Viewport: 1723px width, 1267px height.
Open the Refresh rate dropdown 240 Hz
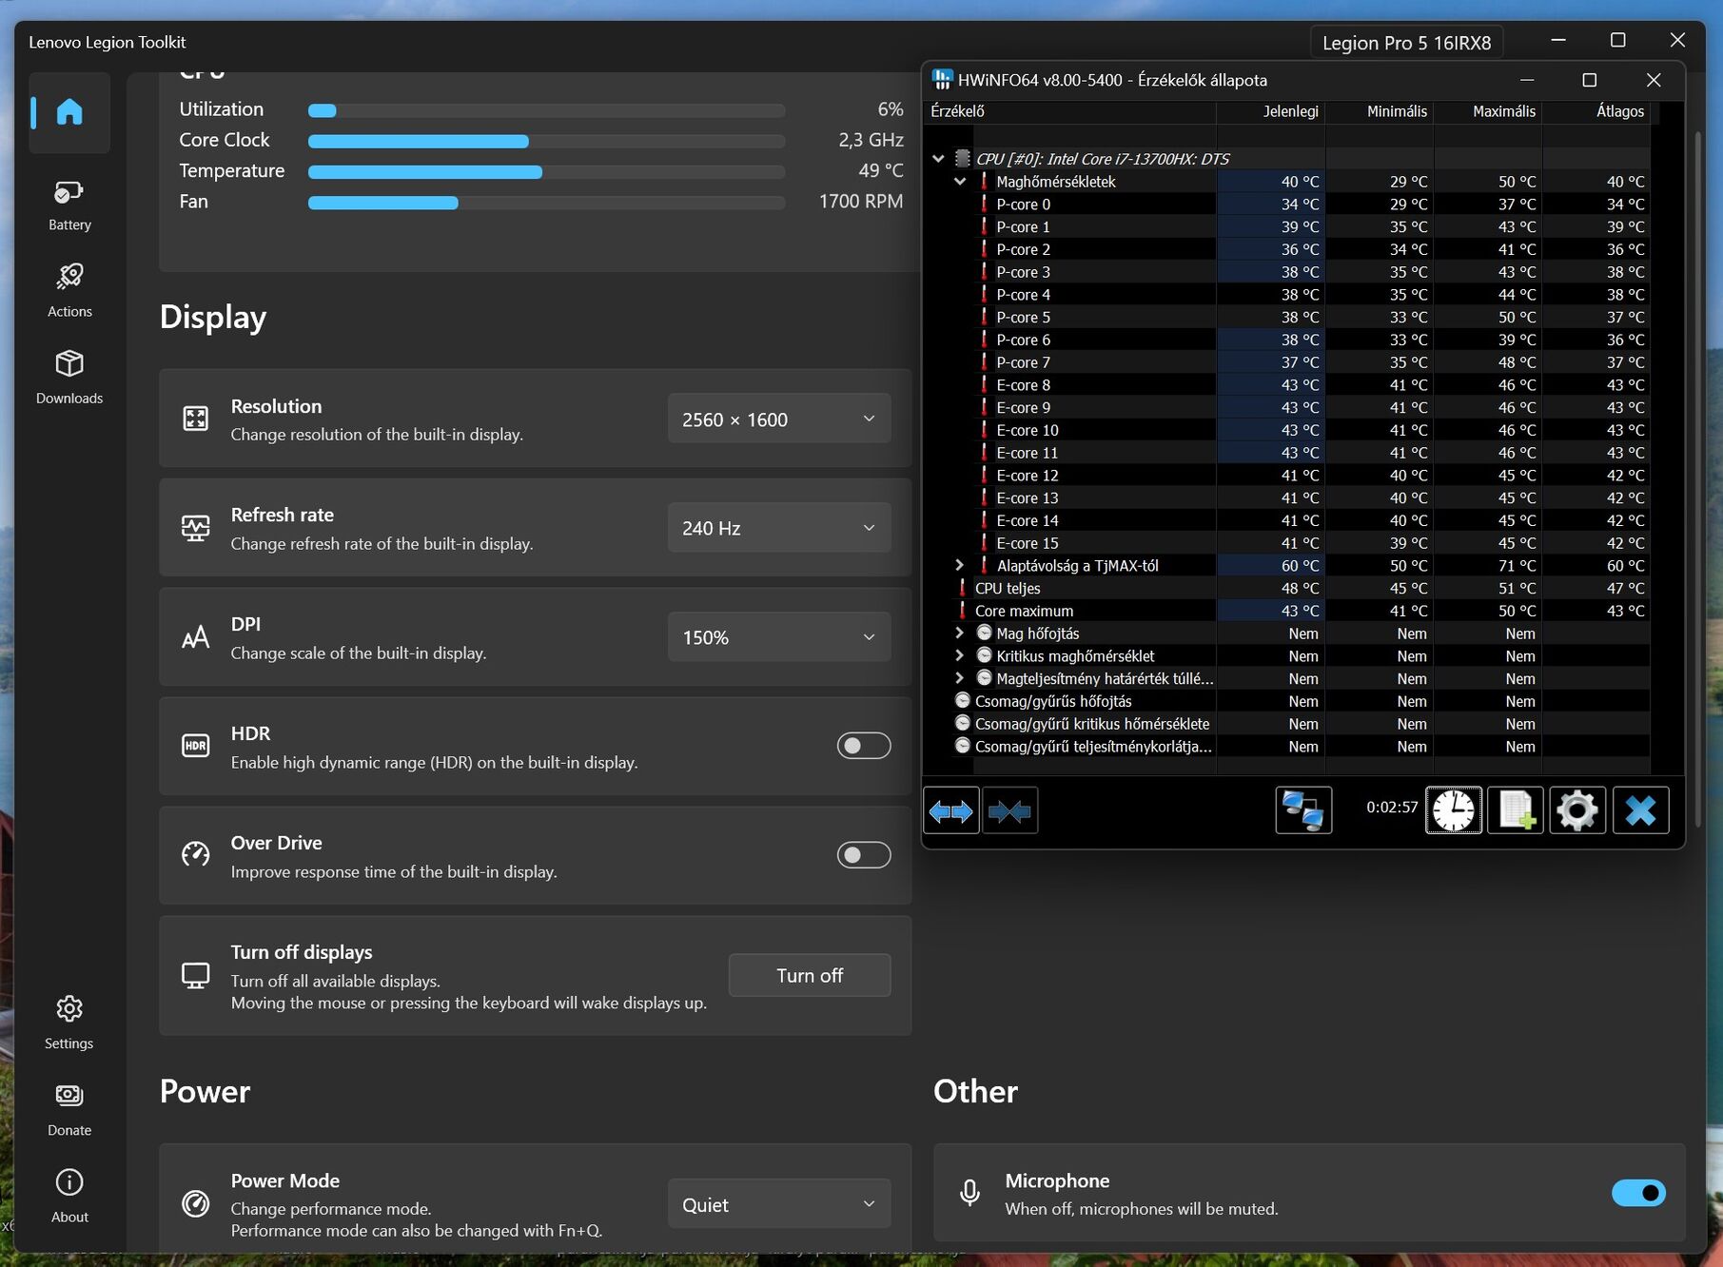point(779,528)
